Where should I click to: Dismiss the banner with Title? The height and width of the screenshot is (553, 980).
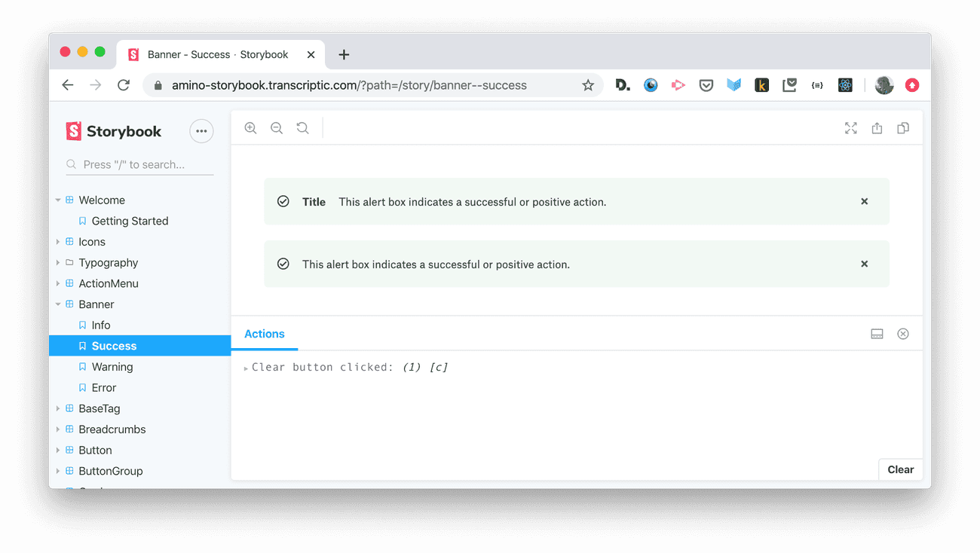coord(865,201)
